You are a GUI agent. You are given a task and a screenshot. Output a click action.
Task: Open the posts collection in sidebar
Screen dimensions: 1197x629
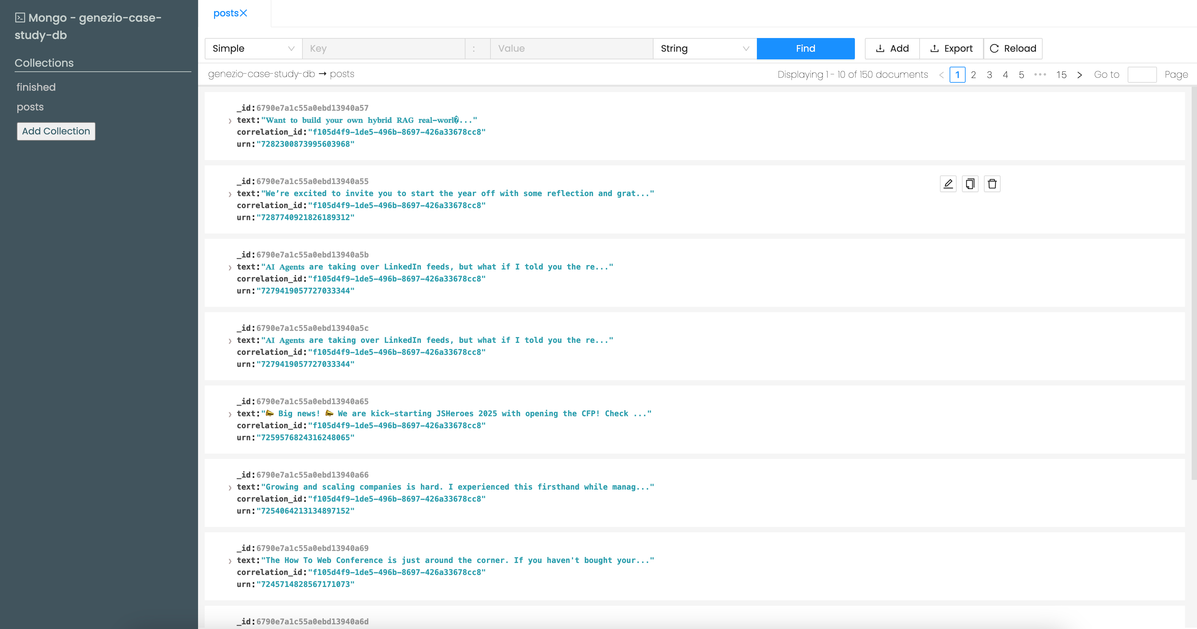(30, 107)
